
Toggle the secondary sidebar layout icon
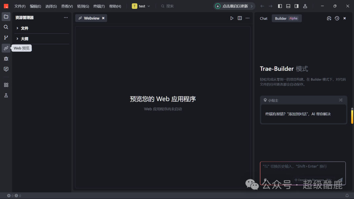(x=297, y=6)
